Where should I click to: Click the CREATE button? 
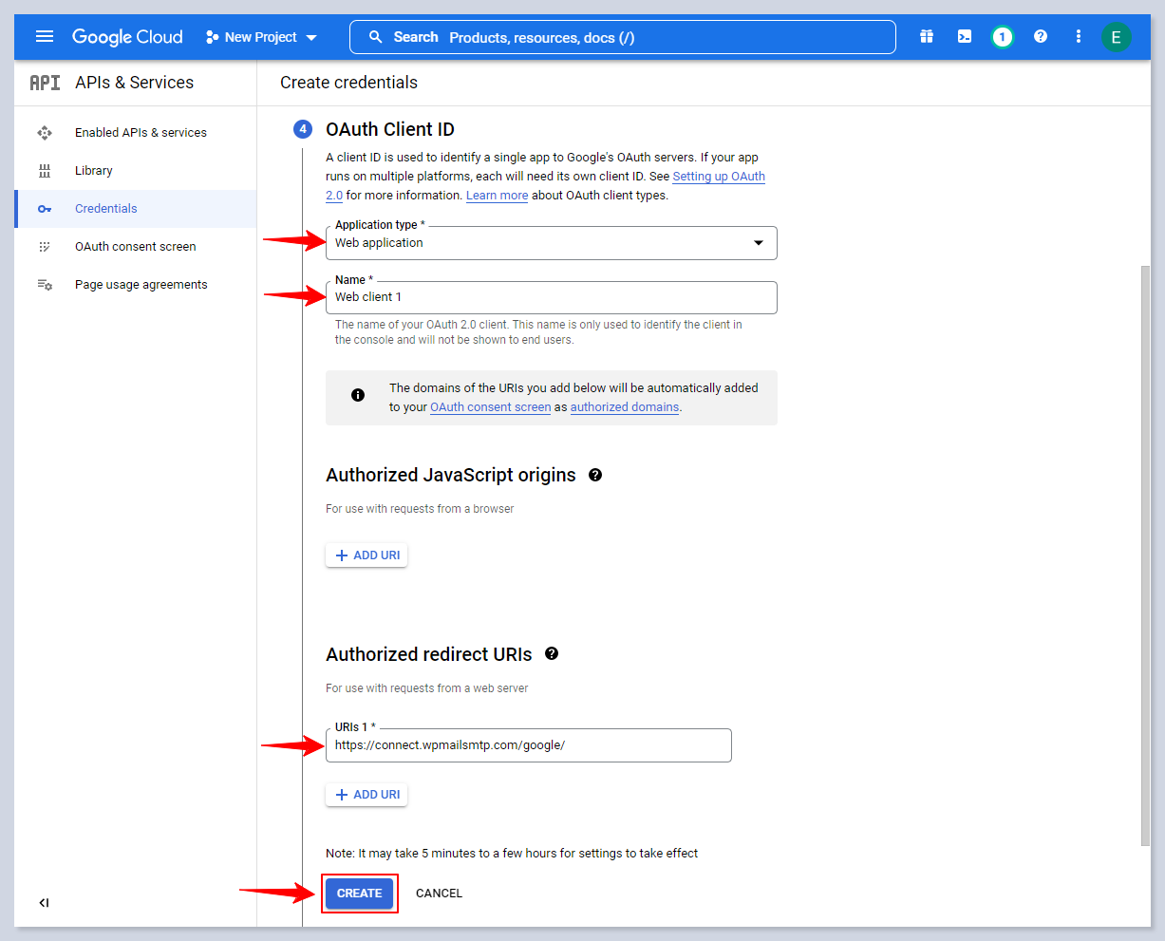point(359,894)
